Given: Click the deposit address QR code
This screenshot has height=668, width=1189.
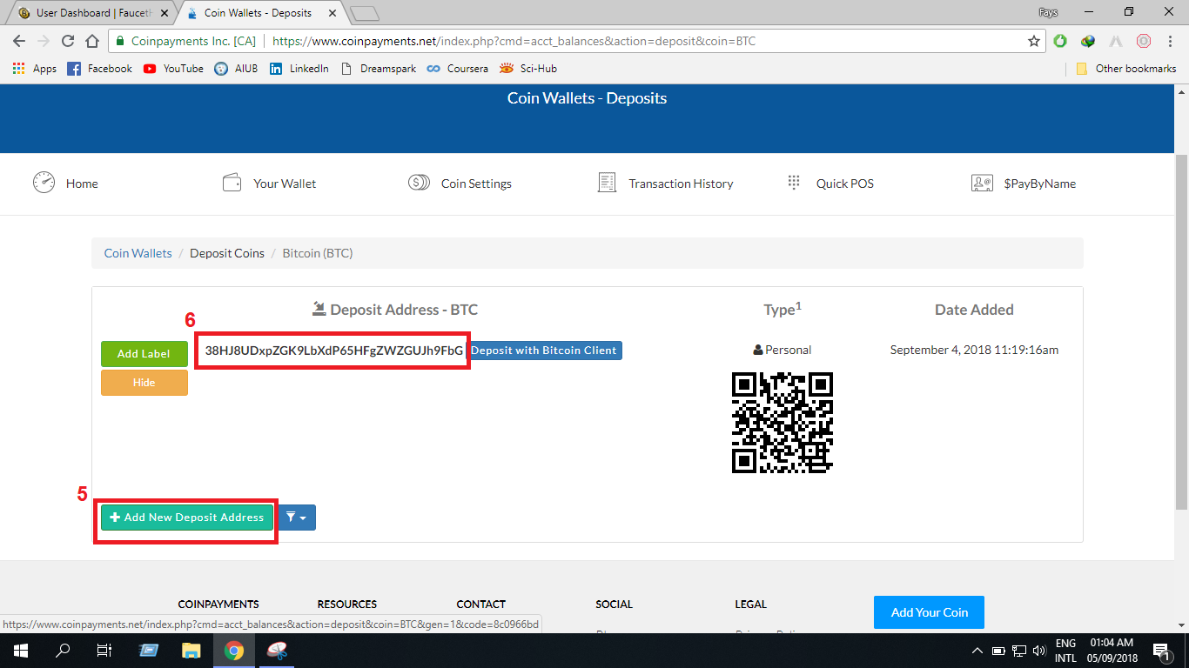Looking at the screenshot, I should pos(782,423).
